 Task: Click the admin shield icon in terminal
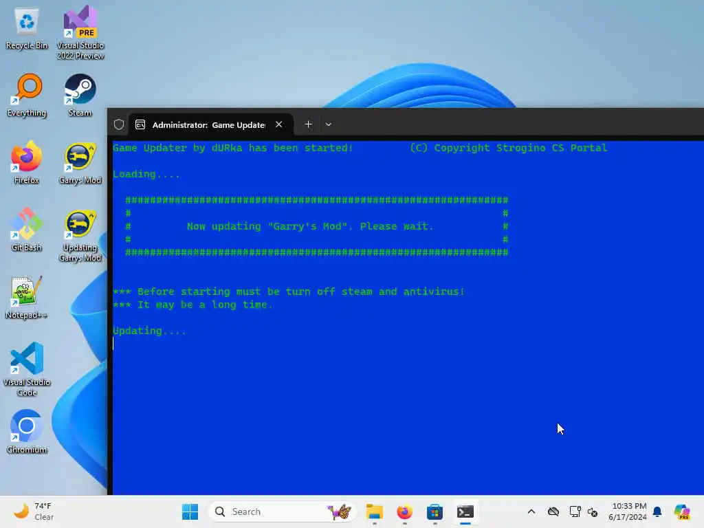point(118,124)
